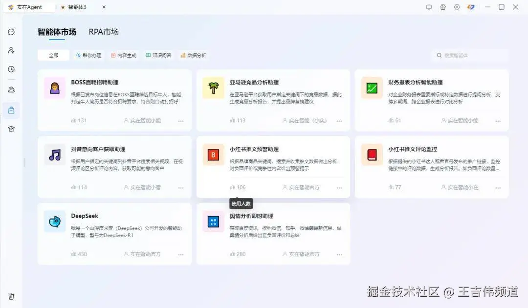The height and width of the screenshot is (308, 528).
Task: Click the palm tree icon of 亚马逊竞品分析助理
Action: click(213, 88)
